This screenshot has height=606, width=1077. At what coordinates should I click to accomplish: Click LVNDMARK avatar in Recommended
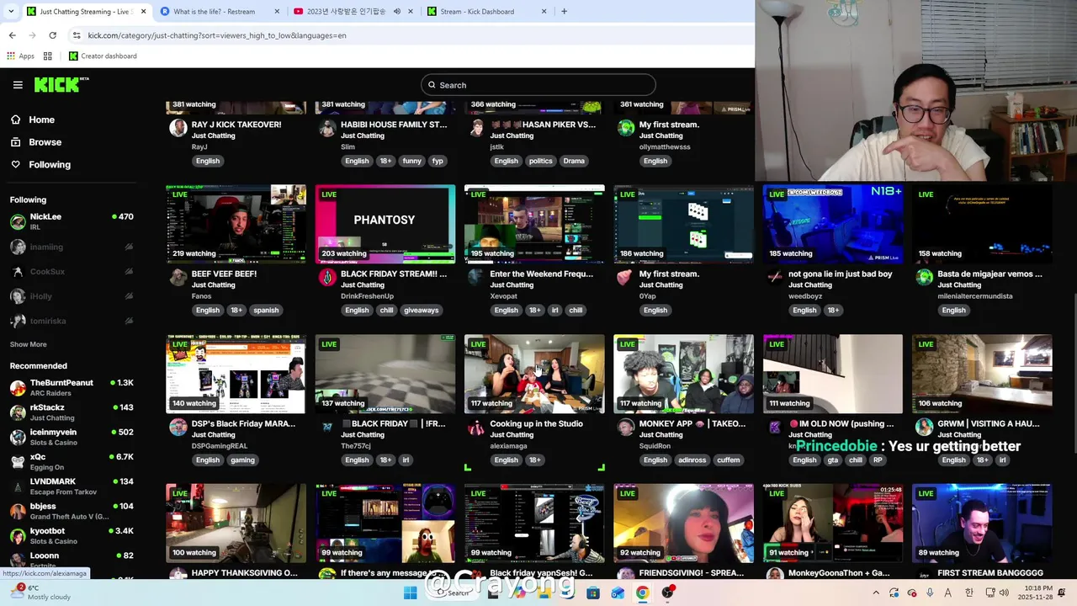[x=18, y=486]
